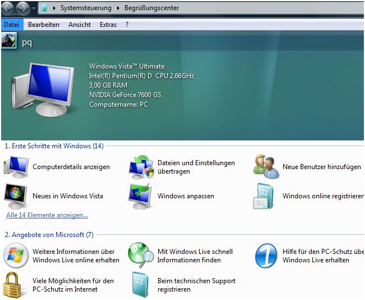Click the golden padlock icon
The height and width of the screenshot is (300, 365).
coord(12,285)
